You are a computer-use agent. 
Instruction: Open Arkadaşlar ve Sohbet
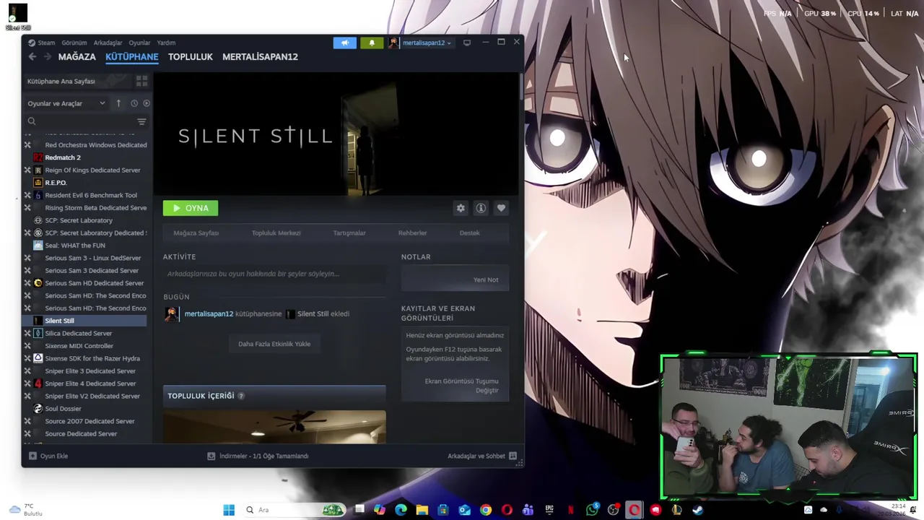click(482, 456)
